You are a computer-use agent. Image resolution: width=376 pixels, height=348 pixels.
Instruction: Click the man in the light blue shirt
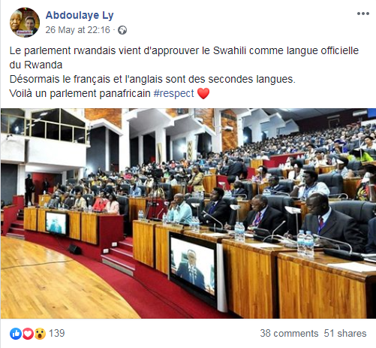179,209
